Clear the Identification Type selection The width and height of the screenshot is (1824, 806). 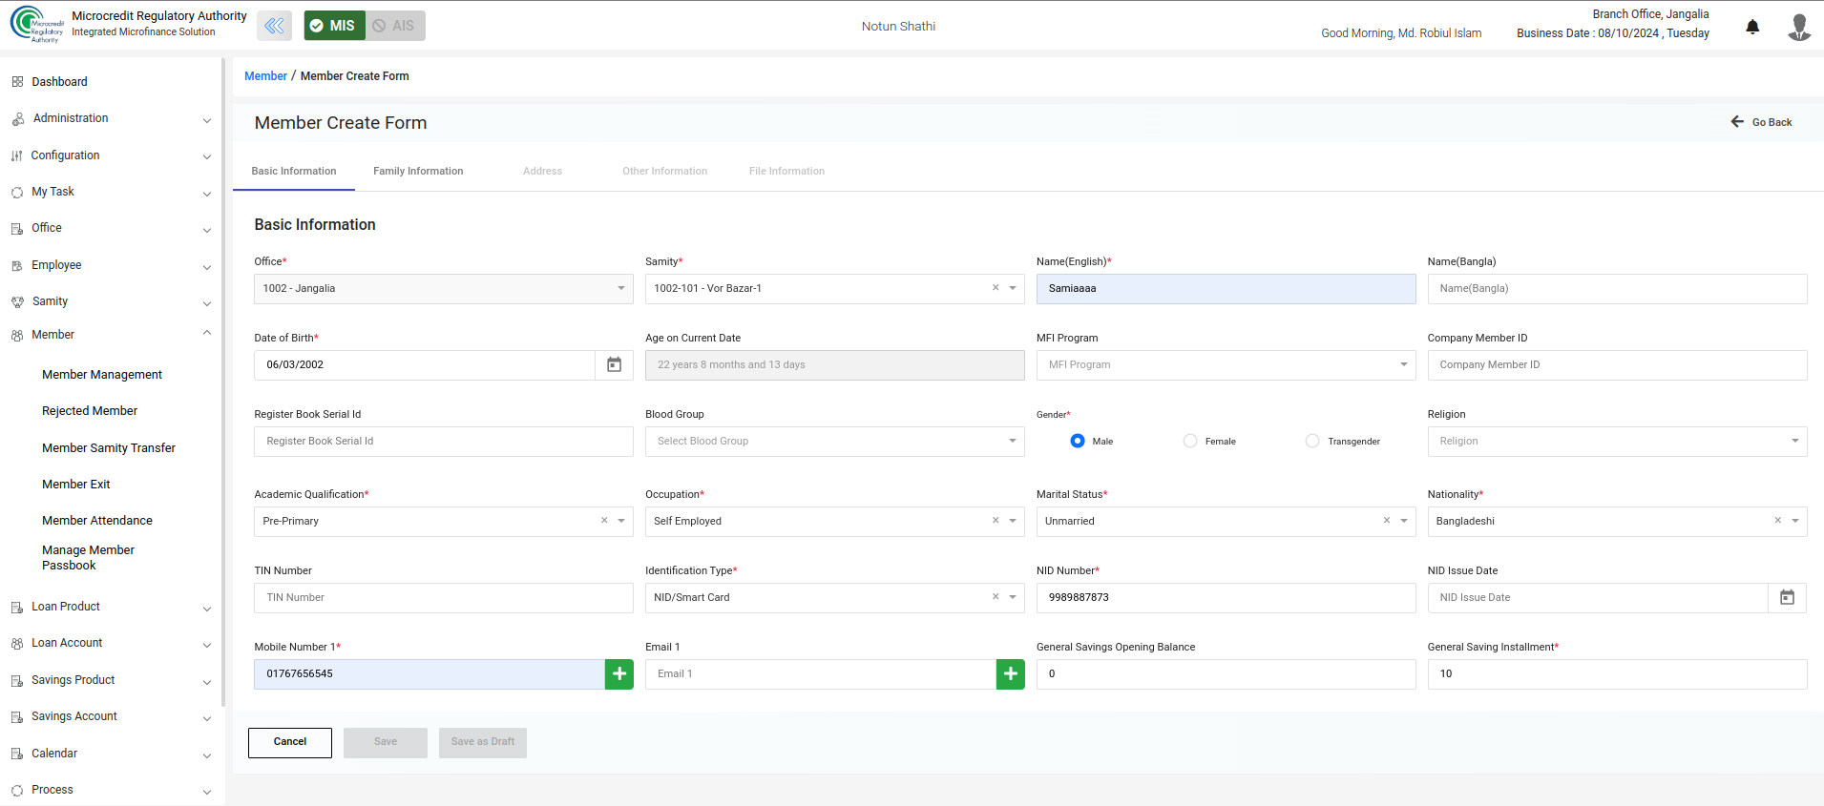(x=996, y=597)
